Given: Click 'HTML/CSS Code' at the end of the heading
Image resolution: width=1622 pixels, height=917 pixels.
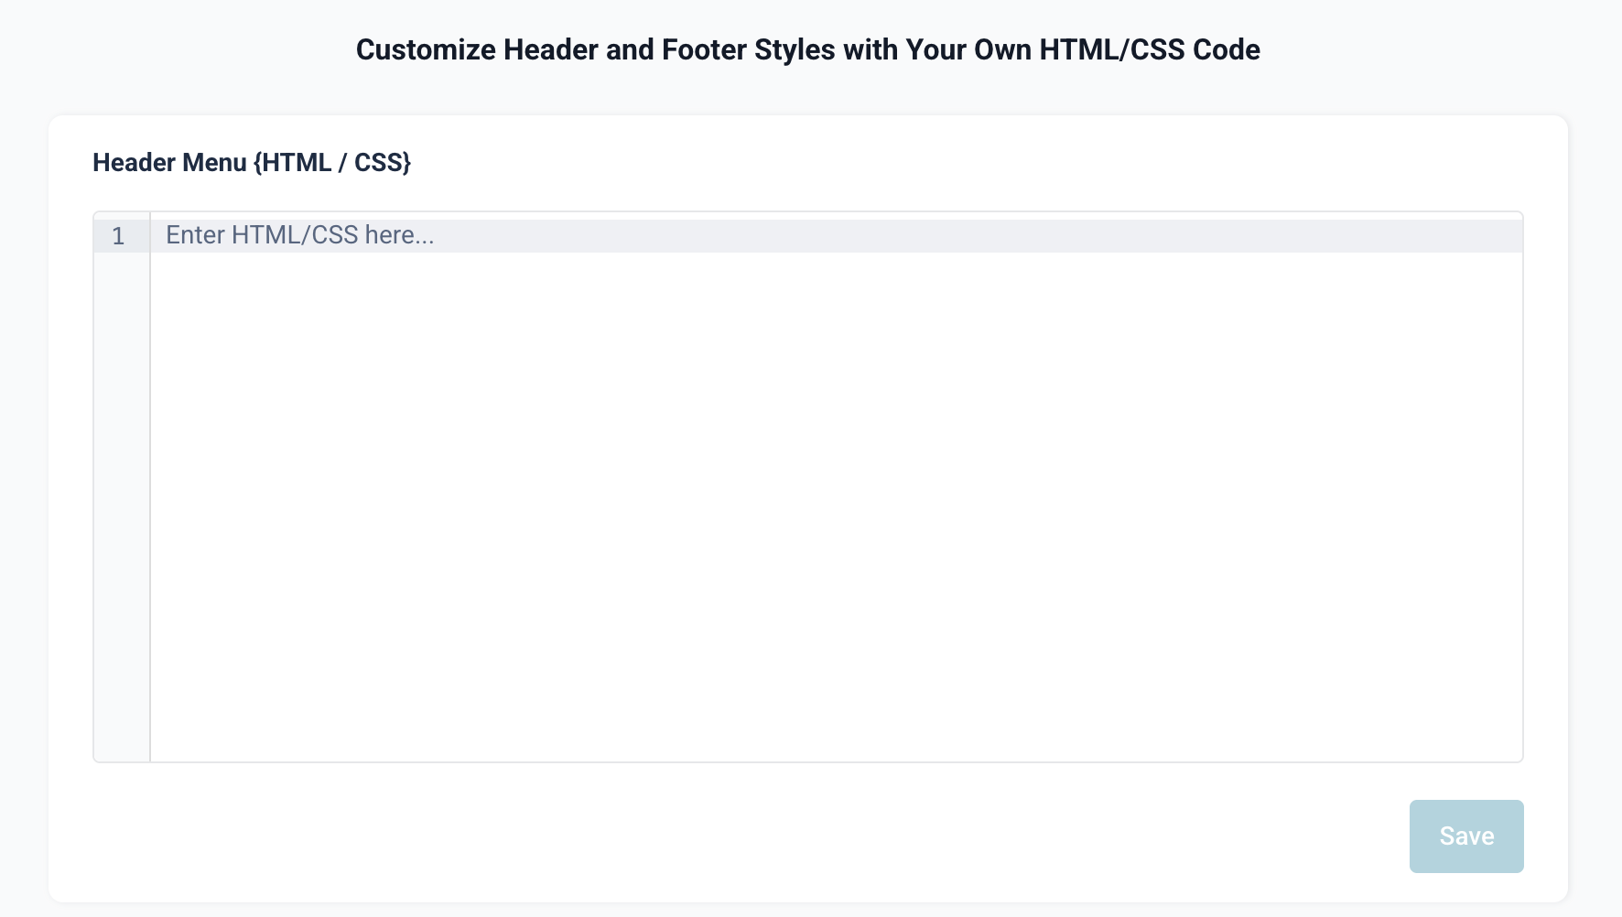Looking at the screenshot, I should pos(1149,49).
